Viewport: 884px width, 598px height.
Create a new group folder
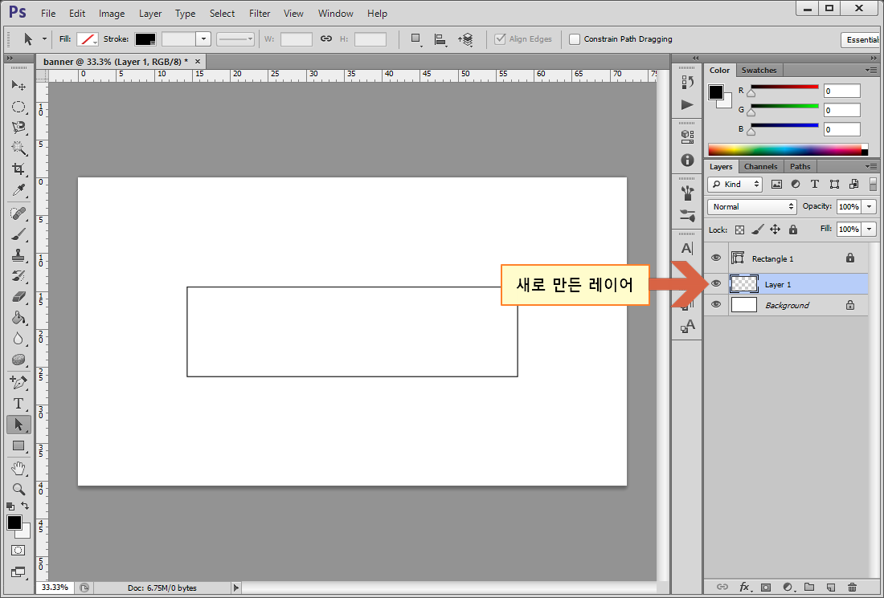809,588
